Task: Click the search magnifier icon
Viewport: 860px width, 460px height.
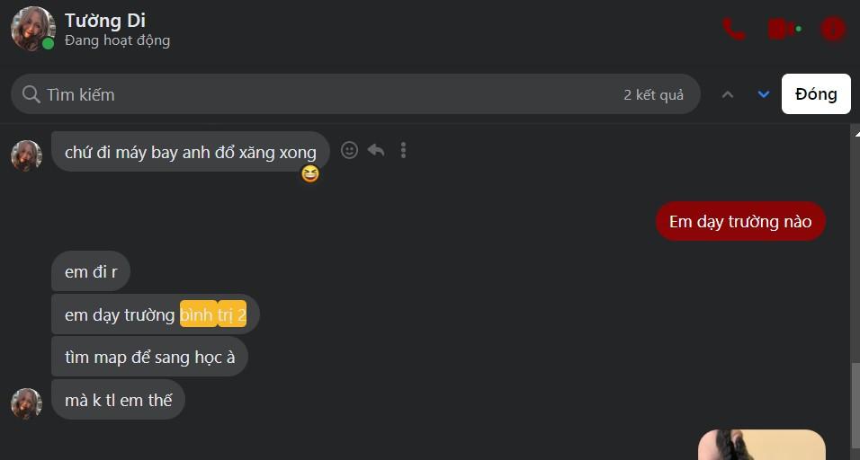Action: (31, 94)
